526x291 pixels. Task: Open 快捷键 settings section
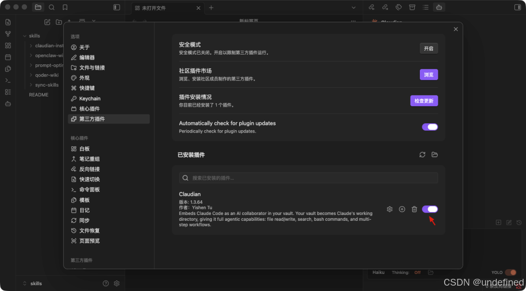(109, 88)
